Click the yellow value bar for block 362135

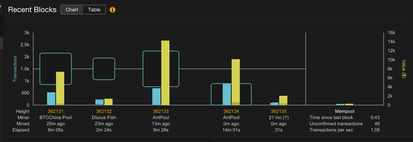tap(283, 100)
